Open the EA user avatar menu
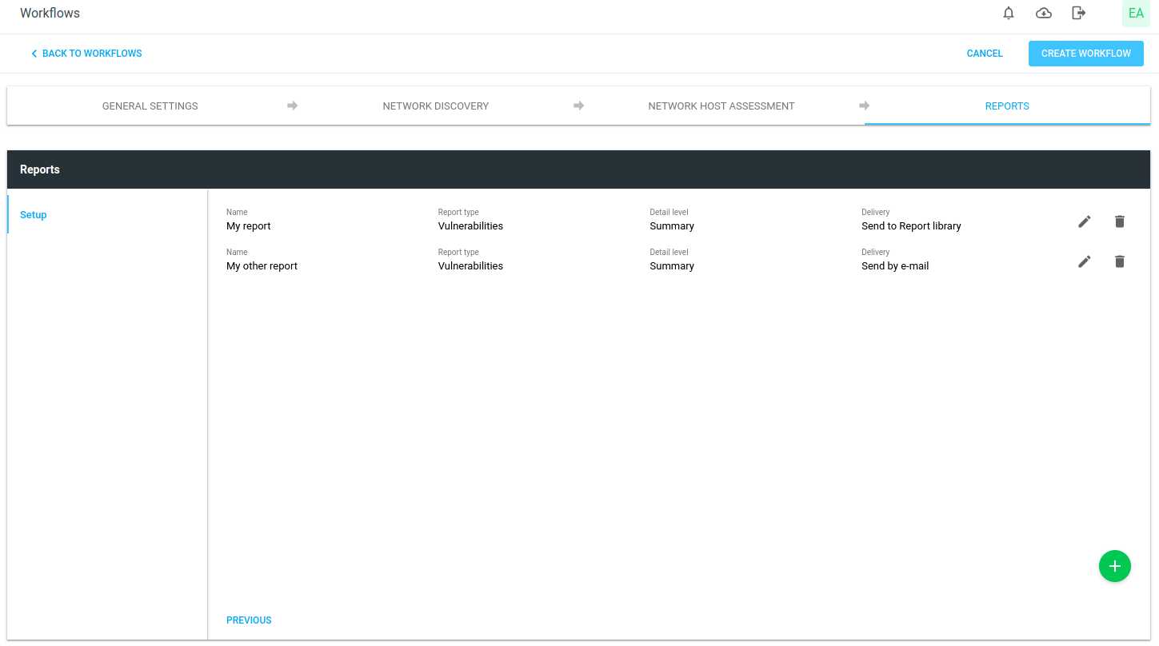Viewport: 1159px width, 646px height. 1136,14
